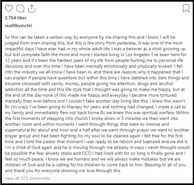The image size is (194, 185).
Task: Click the caption's last line 'and thank you for everyone'
Action: (63, 171)
